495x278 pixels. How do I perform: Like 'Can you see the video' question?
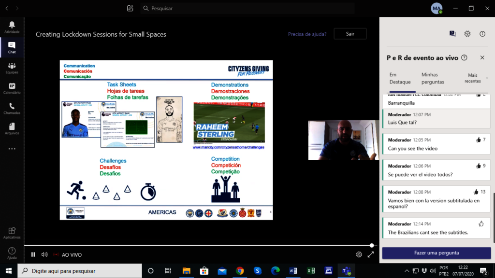pos(478,140)
